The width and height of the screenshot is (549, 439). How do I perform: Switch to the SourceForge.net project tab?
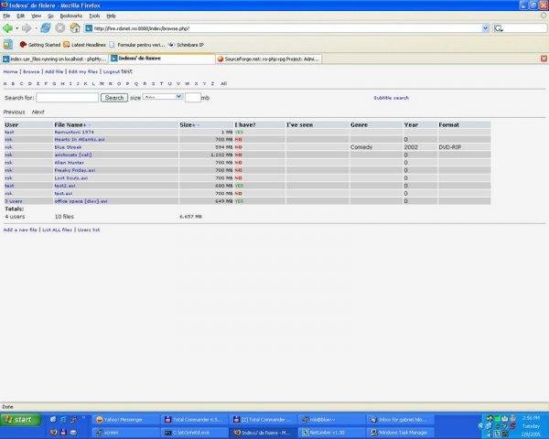[268, 59]
